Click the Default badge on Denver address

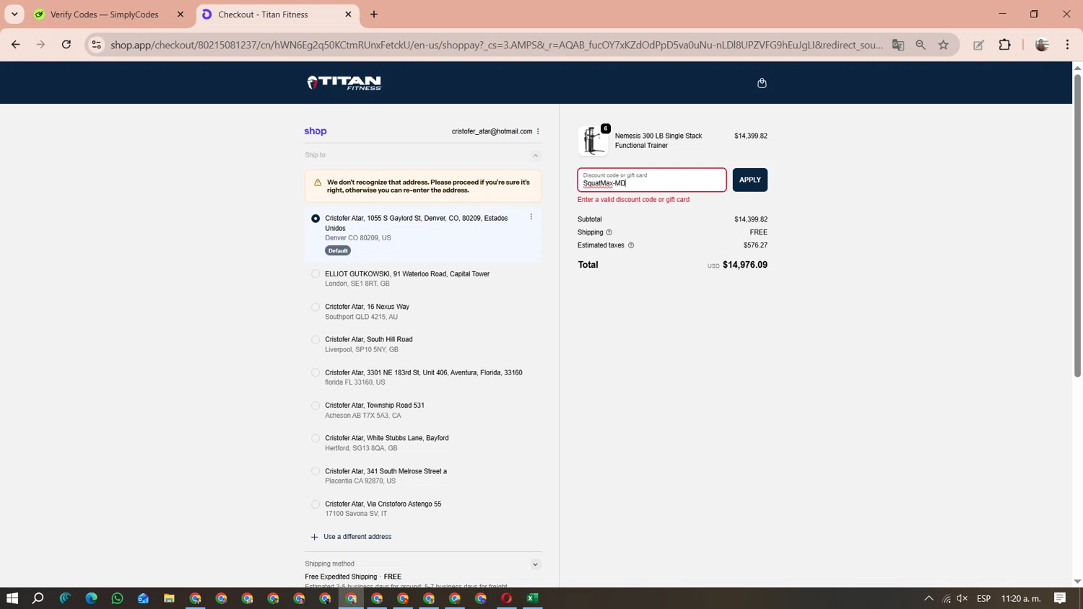[338, 250]
